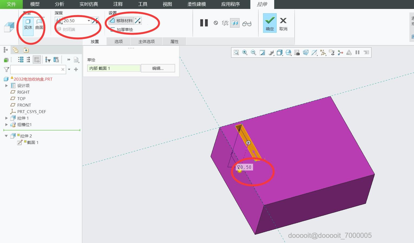Expand all model tree items icon
This screenshot has width=414, height=243.
[21, 60]
